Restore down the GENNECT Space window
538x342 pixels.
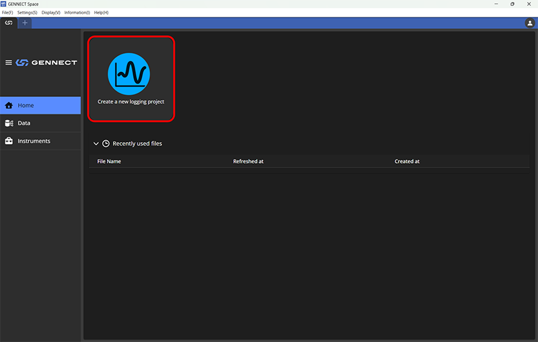(512, 4)
